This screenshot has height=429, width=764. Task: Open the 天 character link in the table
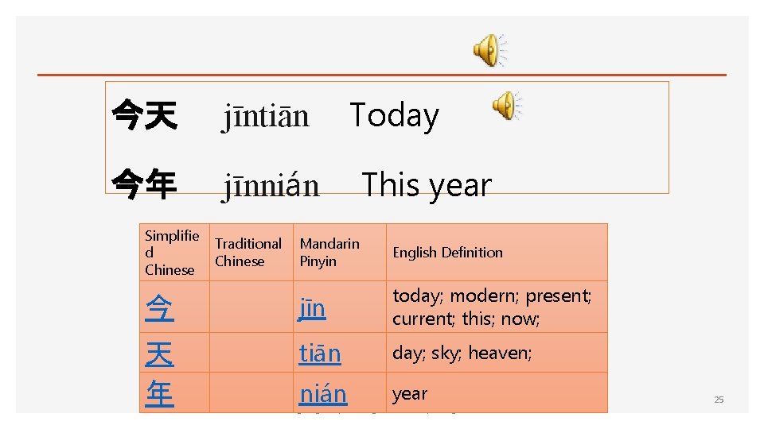[x=159, y=353]
